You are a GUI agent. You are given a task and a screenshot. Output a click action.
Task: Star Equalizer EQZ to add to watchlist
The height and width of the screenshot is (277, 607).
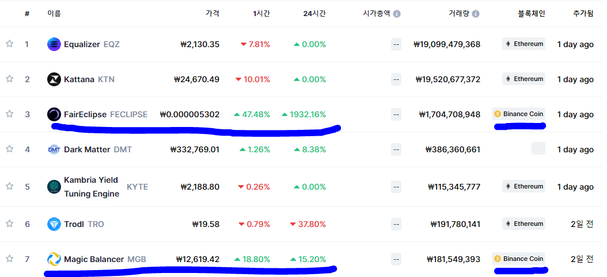click(x=10, y=44)
